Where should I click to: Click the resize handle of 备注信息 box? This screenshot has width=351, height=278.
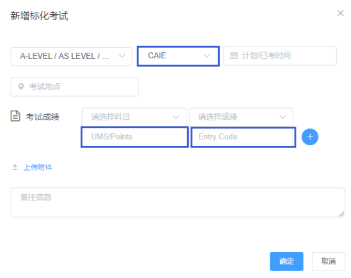pos(342,214)
